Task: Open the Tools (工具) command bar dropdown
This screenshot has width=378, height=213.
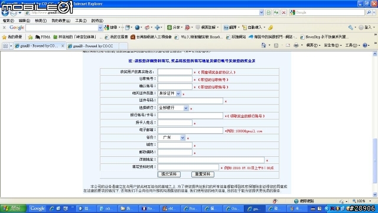Action: [352, 45]
